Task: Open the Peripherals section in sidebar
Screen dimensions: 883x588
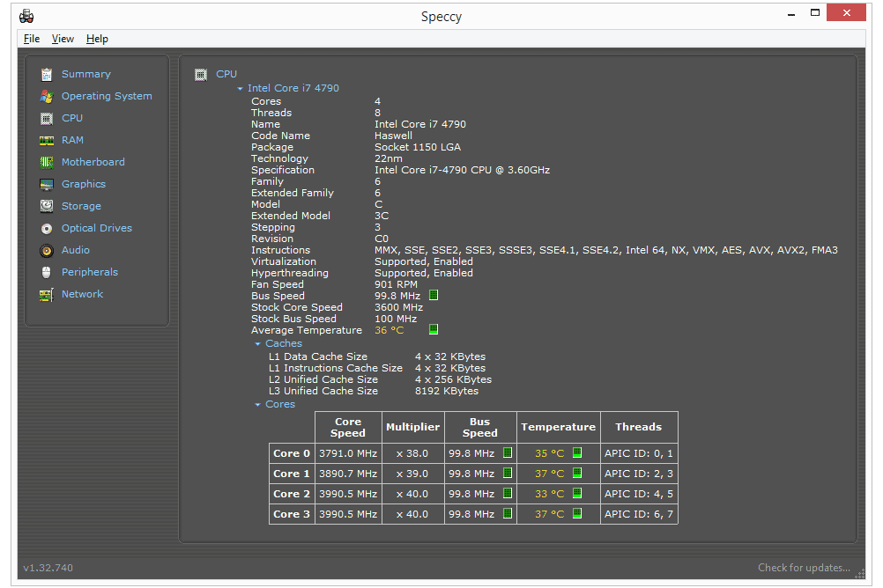Action: point(89,273)
